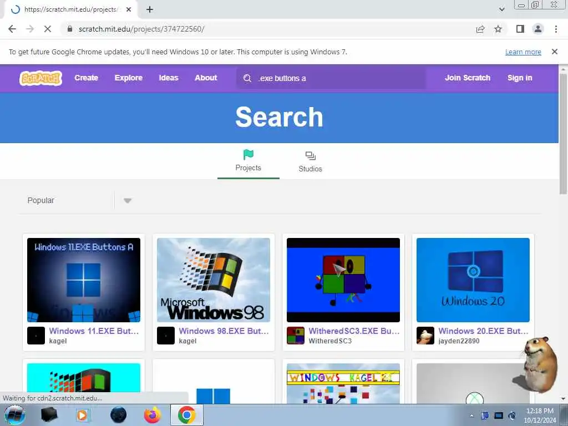The height and width of the screenshot is (426, 568).
Task: Open the Windows Start button
Action: (15, 415)
